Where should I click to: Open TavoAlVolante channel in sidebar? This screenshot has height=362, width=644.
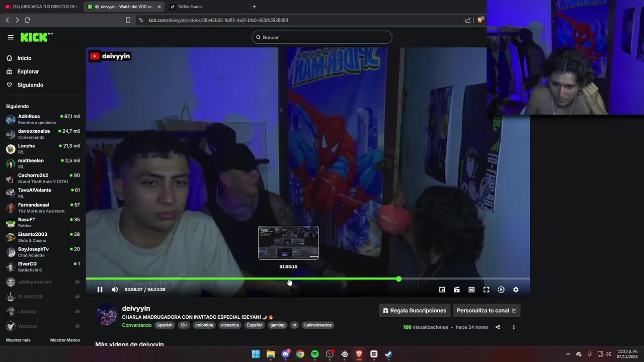point(43,193)
